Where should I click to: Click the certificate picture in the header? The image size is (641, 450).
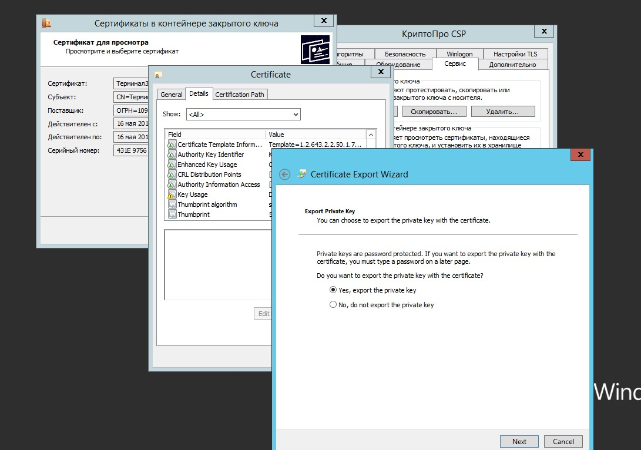(315, 49)
